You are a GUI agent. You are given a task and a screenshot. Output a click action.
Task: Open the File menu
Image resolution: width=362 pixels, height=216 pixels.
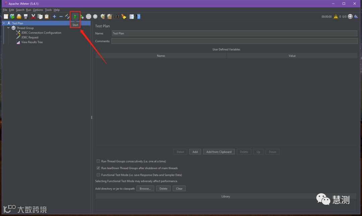click(x=5, y=10)
